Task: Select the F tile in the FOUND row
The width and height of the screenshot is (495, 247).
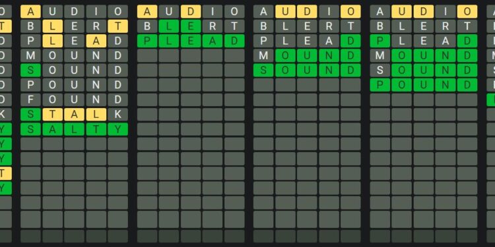Action: (30, 100)
